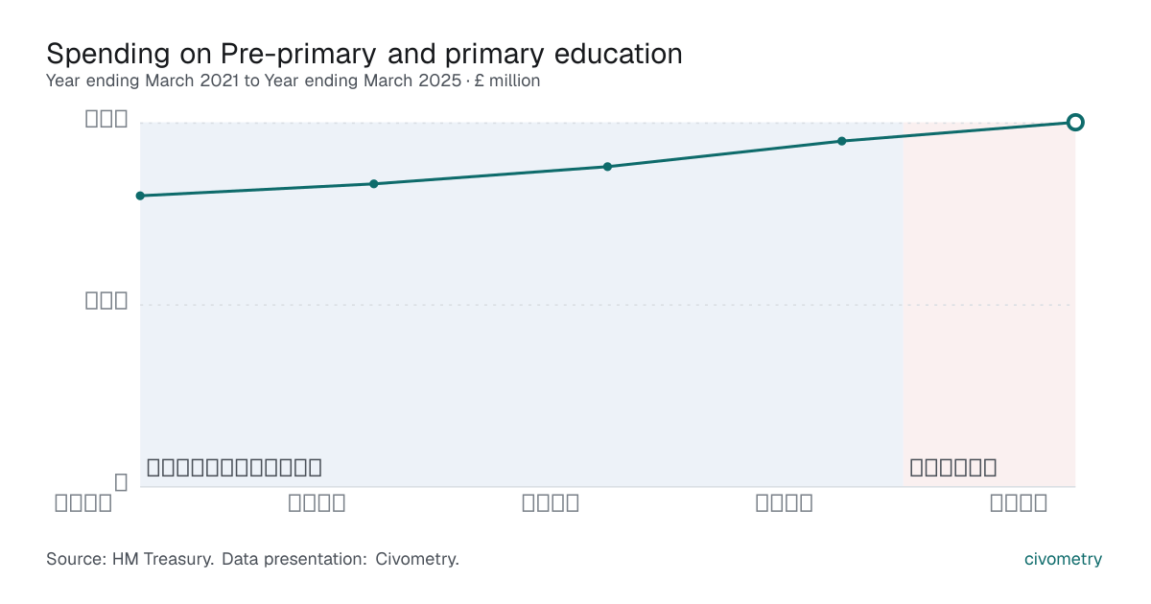Viewport: 1151px width, 604px height.
Task: Click the topmost y-axis tick label
Action: (x=106, y=119)
